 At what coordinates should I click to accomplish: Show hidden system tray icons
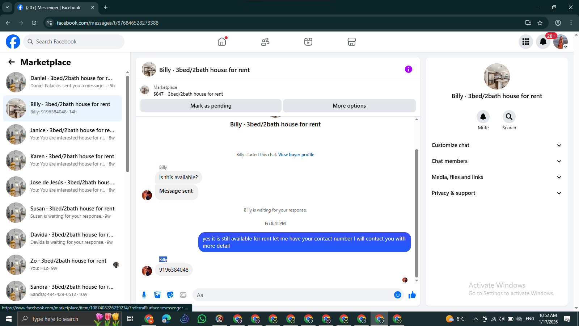(x=476, y=319)
